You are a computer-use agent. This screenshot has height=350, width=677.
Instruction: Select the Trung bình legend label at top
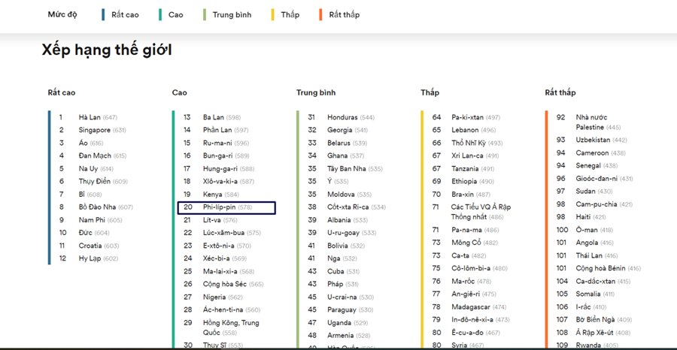point(232,14)
